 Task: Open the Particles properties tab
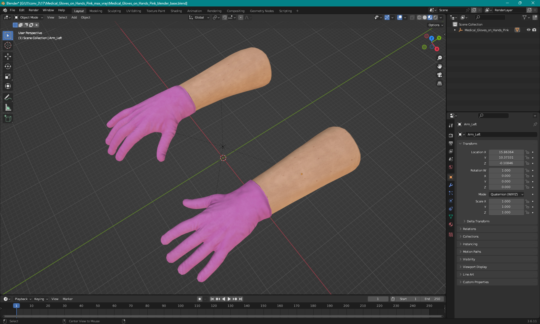click(x=451, y=193)
